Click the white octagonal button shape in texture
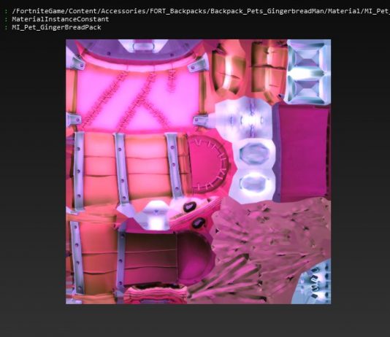 253,153
